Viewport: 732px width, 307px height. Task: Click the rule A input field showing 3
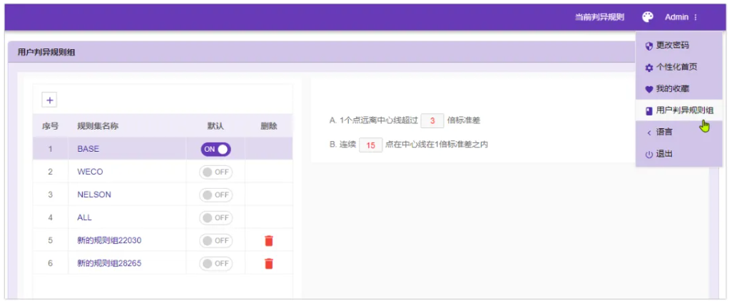pos(432,121)
